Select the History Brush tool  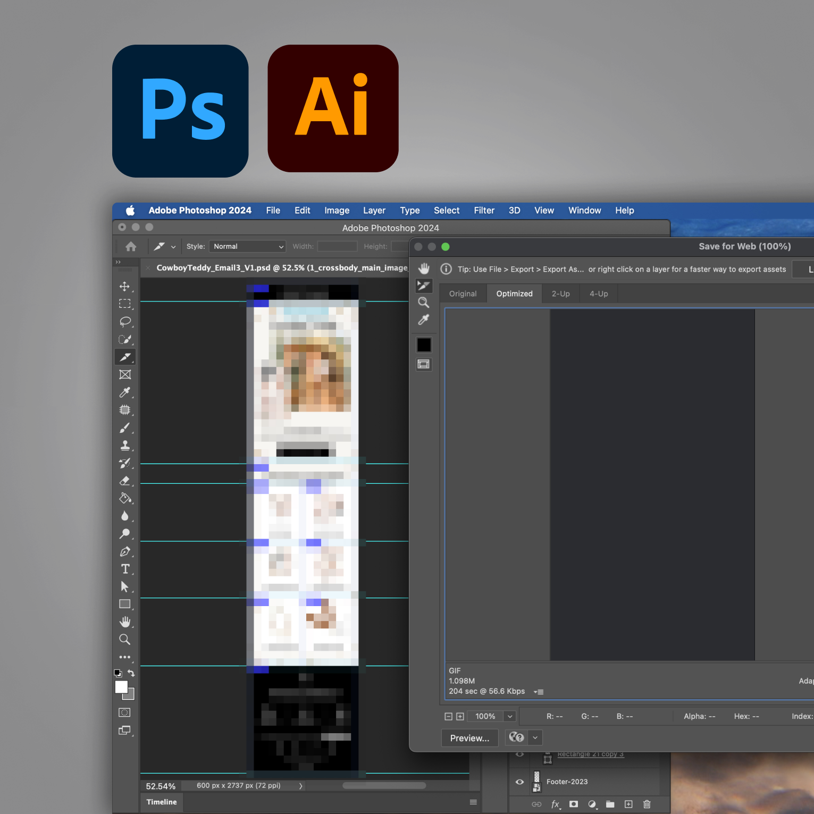(x=125, y=463)
